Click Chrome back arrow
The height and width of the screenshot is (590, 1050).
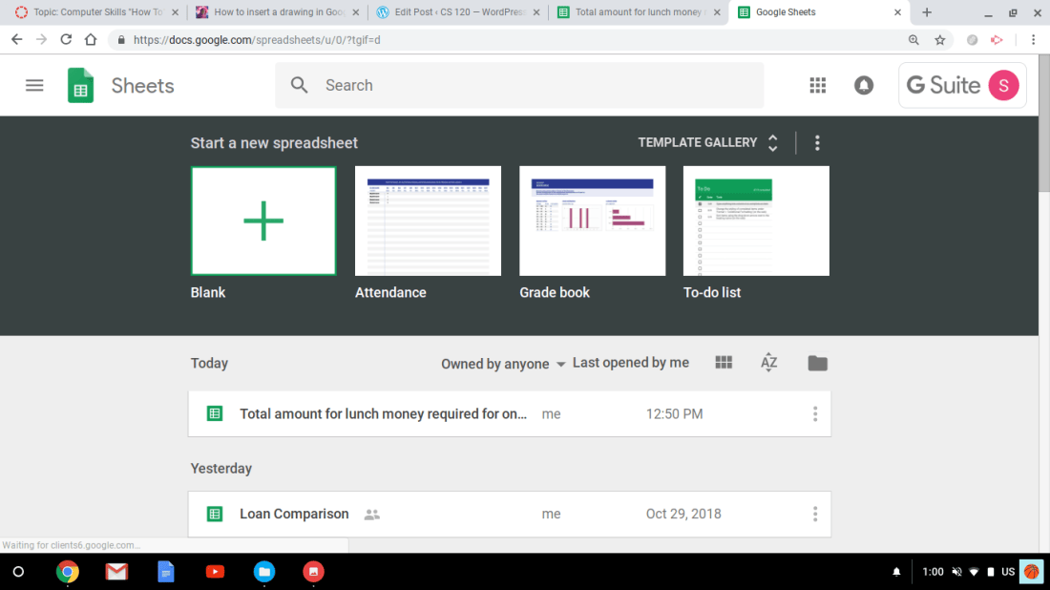pos(17,39)
